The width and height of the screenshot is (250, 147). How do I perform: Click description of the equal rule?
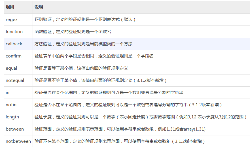pos(81,68)
